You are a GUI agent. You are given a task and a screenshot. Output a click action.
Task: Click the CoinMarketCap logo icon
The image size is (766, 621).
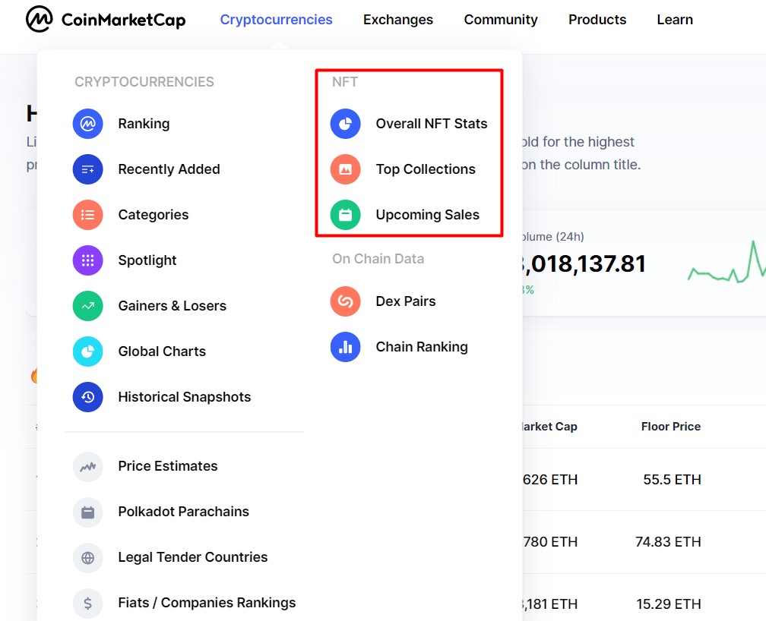39,20
